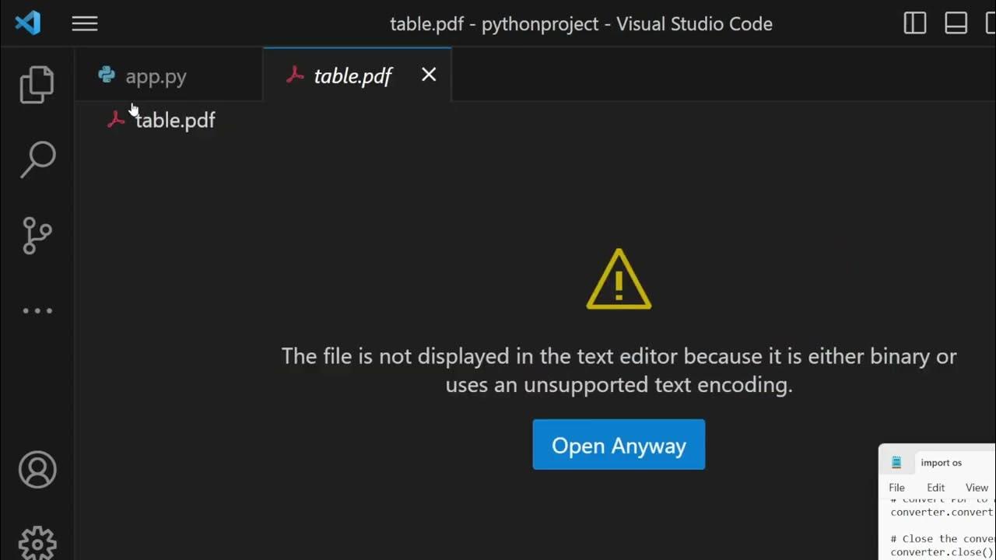Switch to the app.py tab
Screen dimensions: 996x560
[x=156, y=76]
